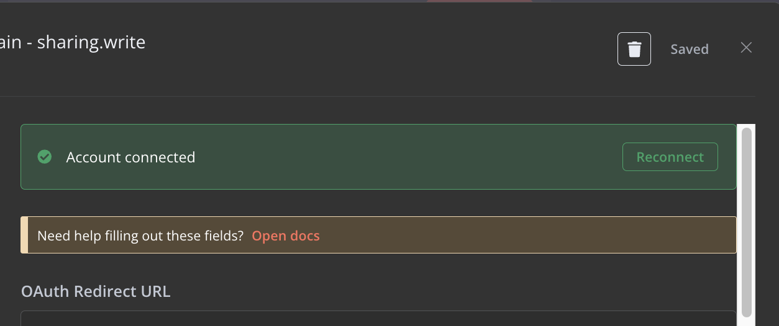Focus the OAuth Redirect URL field
The height and width of the screenshot is (326, 779).
click(x=378, y=319)
